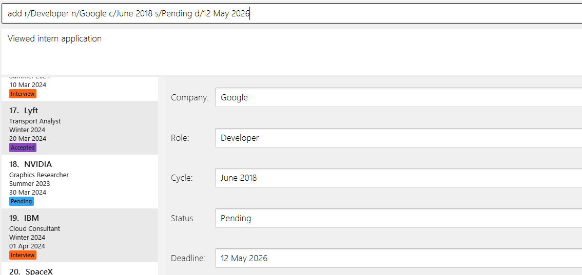
Task: Click the 01 Apr 2024 deadline text
Action: click(27, 246)
